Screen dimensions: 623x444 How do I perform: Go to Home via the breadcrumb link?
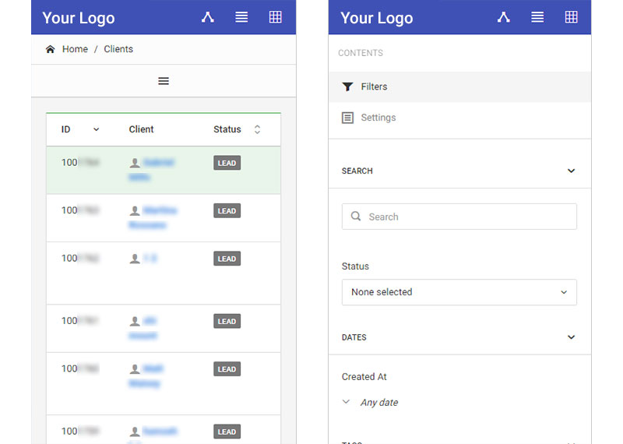pos(75,49)
